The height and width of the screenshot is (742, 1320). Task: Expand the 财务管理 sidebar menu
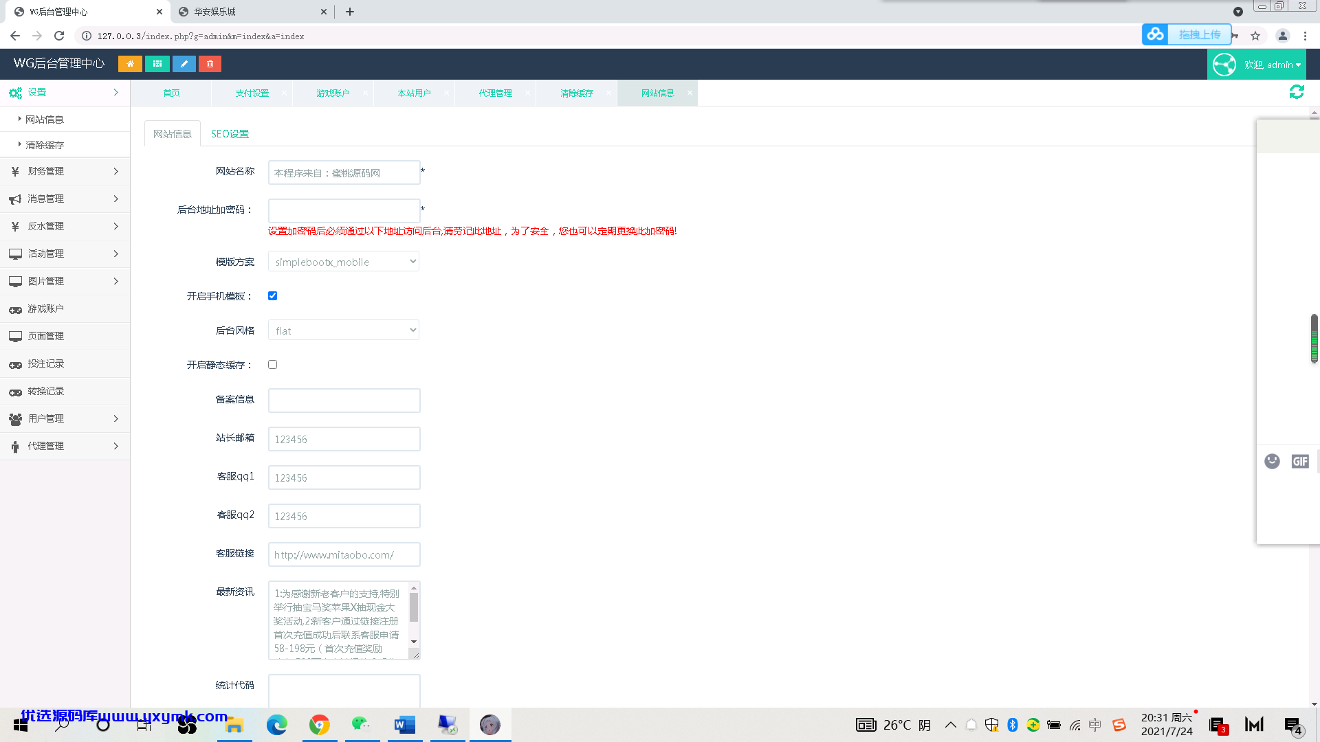tap(65, 171)
